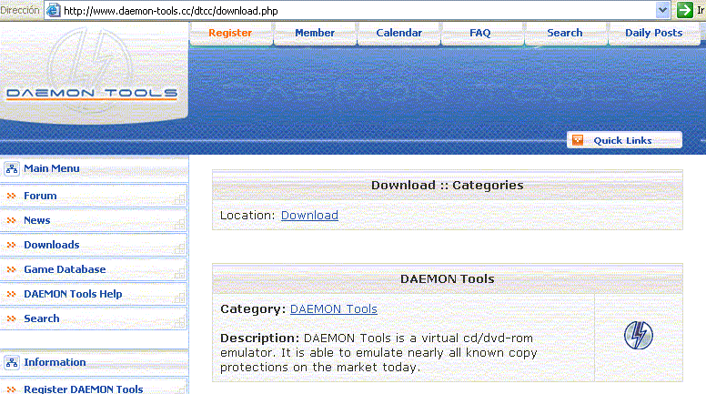Open the Search tab in top navigation
This screenshot has height=394, width=706.
tap(565, 33)
